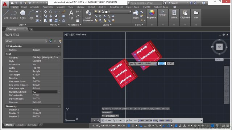Open the layer name dropdown
Image resolution: width=232 pixels, height=130 pixels.
tap(130, 12)
